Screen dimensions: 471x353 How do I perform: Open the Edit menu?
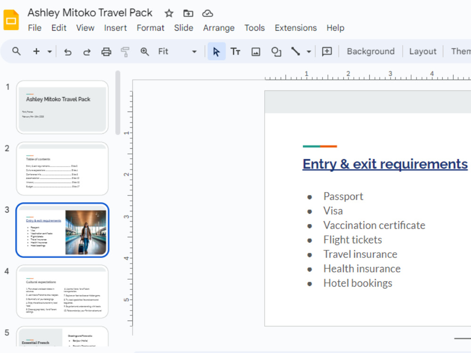point(59,28)
